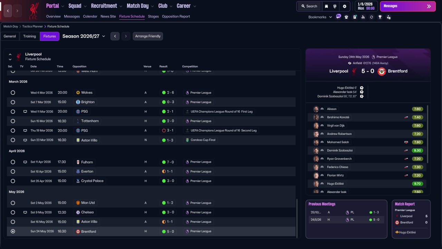
Task: Click the Chelsea club badge
Action: [78, 212]
